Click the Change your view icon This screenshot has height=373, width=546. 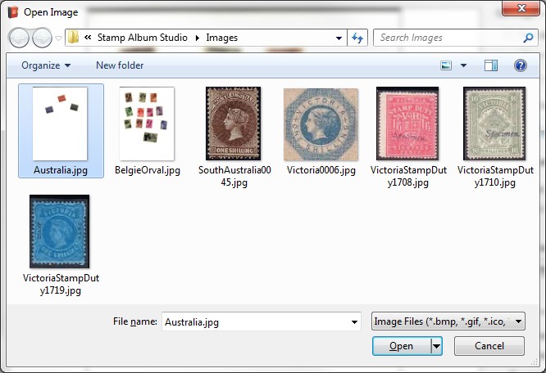446,65
